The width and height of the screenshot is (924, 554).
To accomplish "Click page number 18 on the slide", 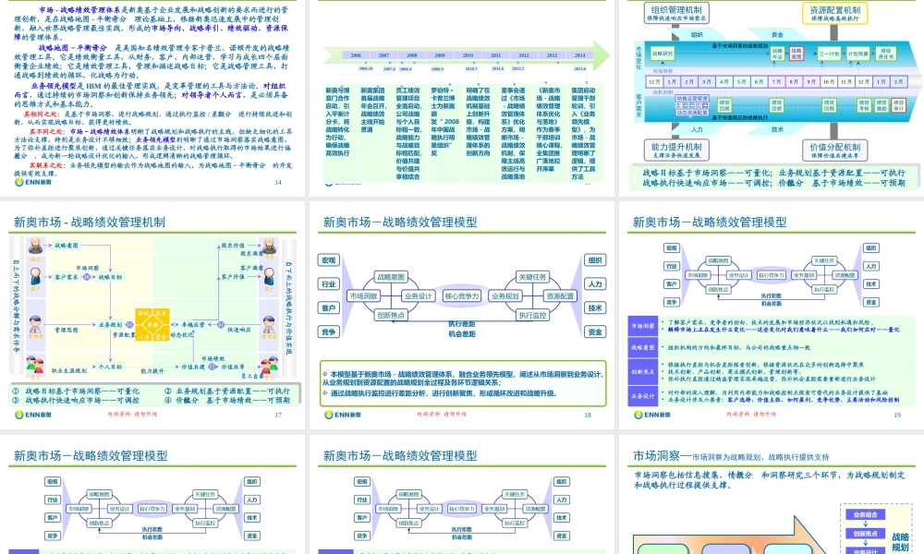I will [x=588, y=415].
